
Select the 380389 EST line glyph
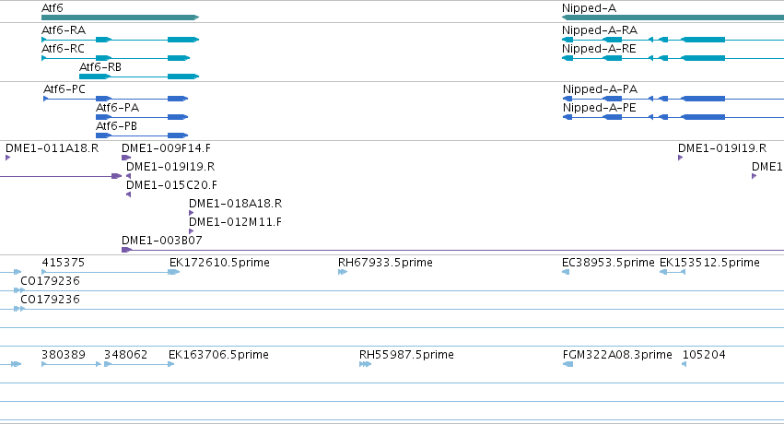coord(72,364)
